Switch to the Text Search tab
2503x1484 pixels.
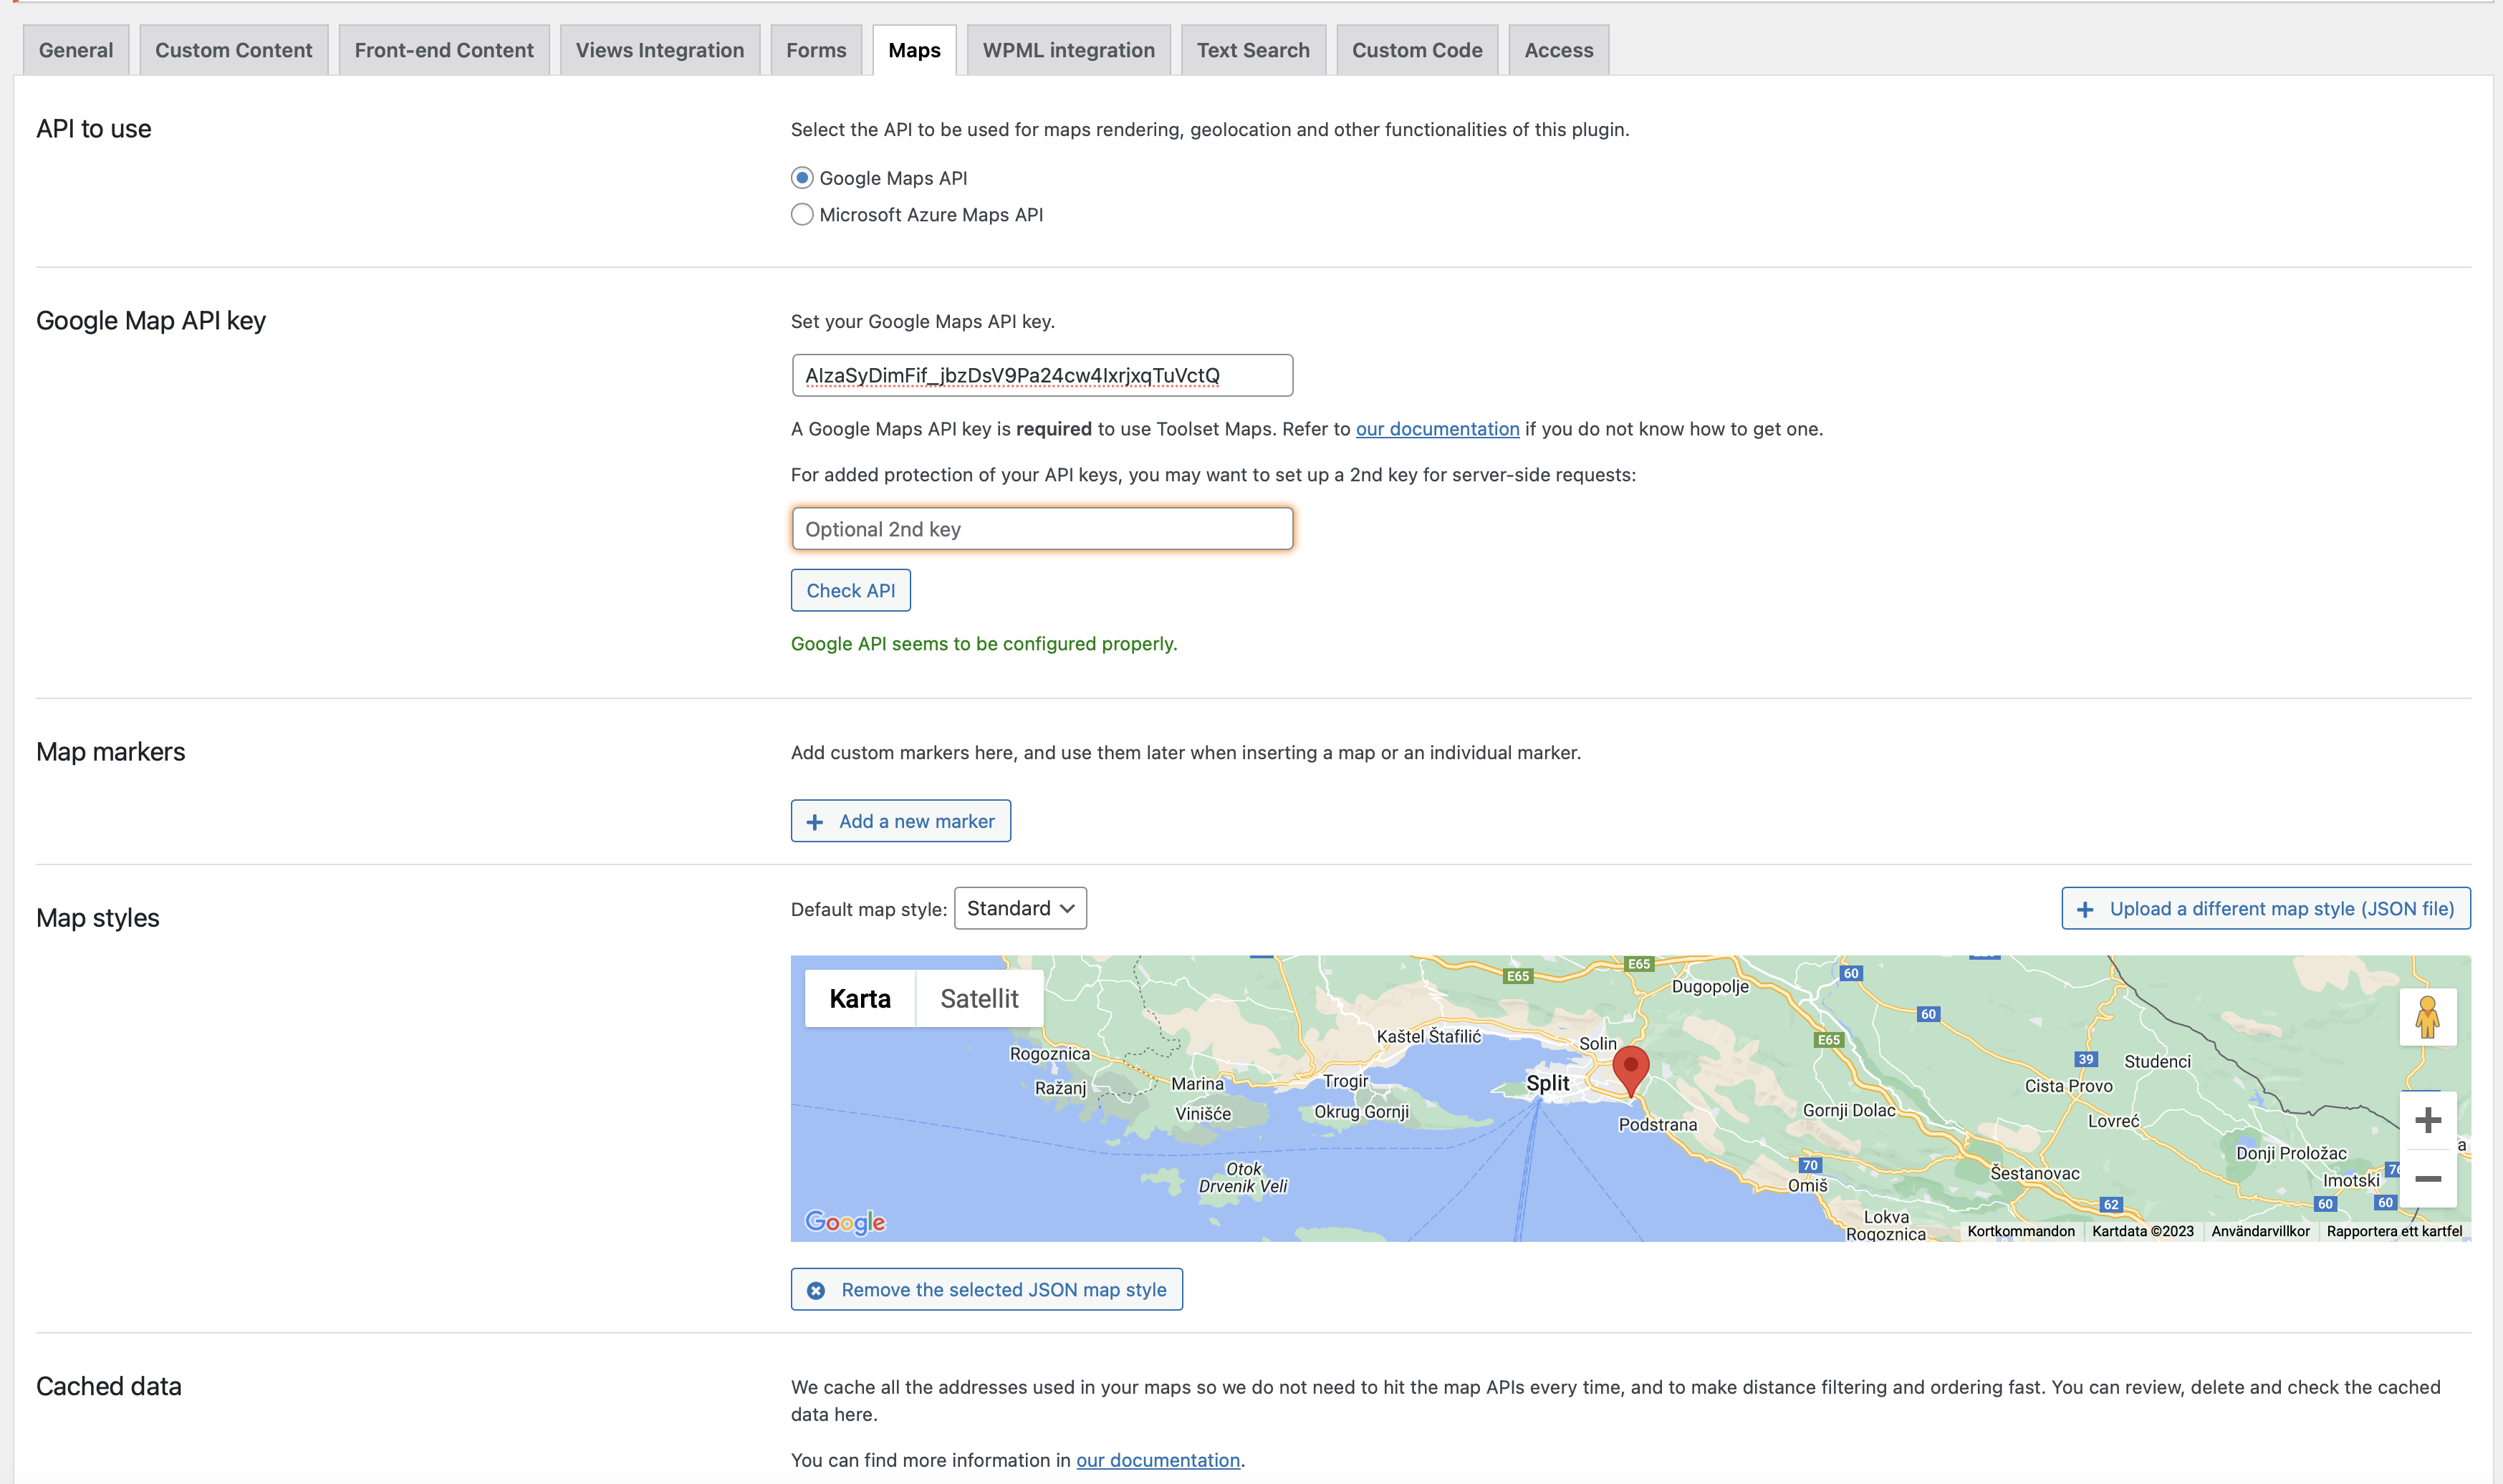(x=1253, y=50)
